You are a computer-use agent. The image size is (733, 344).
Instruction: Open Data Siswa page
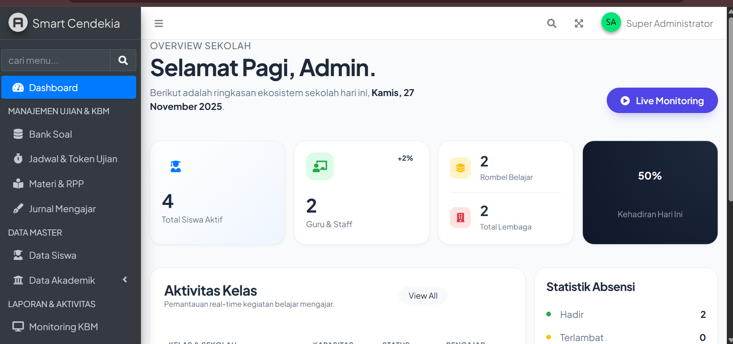tap(69, 255)
